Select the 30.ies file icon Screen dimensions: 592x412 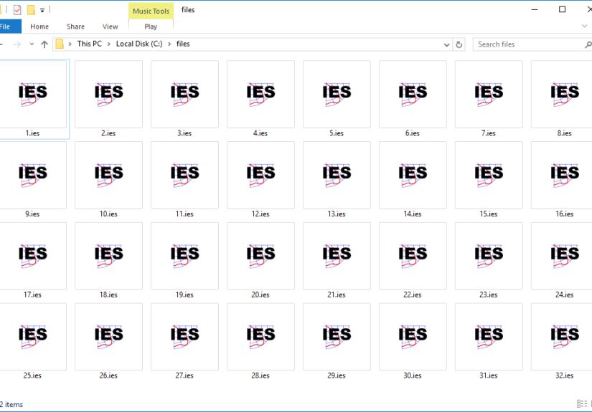tap(413, 337)
